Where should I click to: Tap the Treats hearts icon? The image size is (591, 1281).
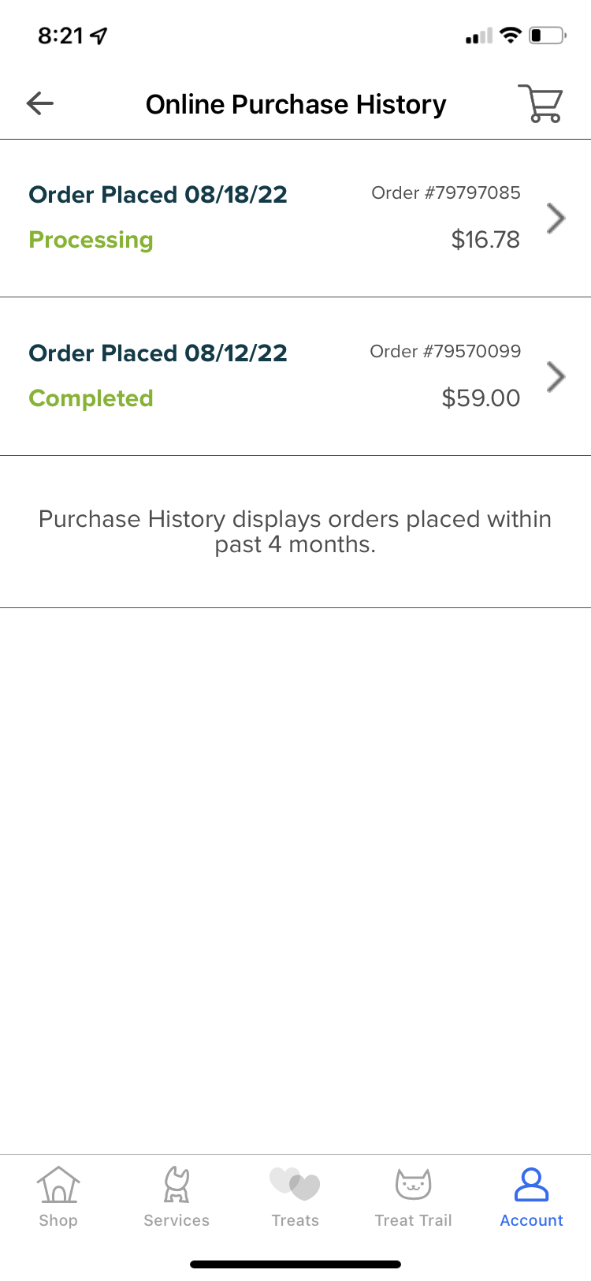[x=295, y=1184]
